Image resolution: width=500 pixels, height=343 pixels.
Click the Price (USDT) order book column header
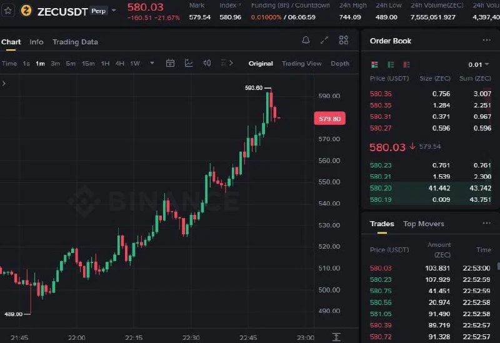(389, 79)
